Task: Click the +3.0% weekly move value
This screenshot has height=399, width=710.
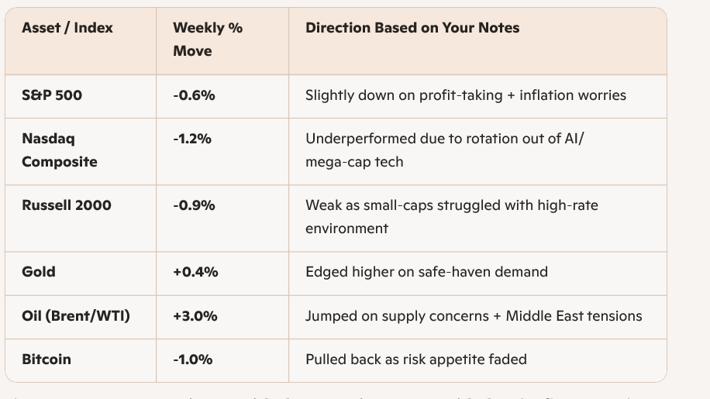Action: (x=195, y=316)
